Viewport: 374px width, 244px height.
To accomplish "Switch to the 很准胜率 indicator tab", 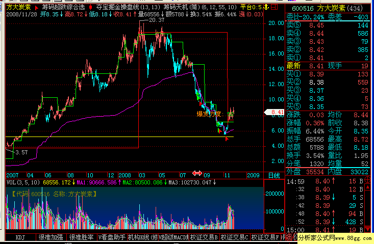I will 81,237.
